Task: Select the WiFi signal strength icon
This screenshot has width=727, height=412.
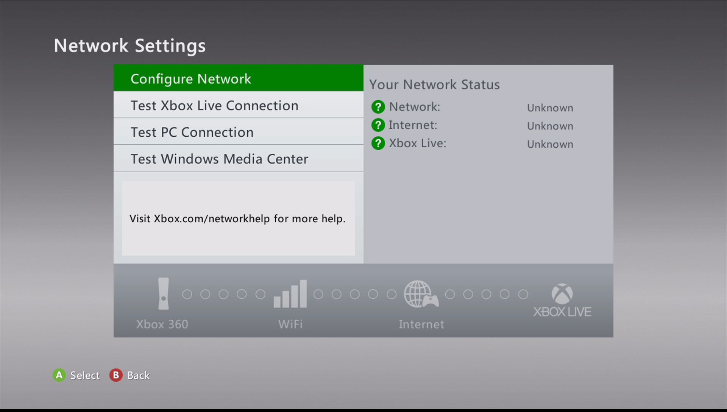Action: (x=290, y=295)
